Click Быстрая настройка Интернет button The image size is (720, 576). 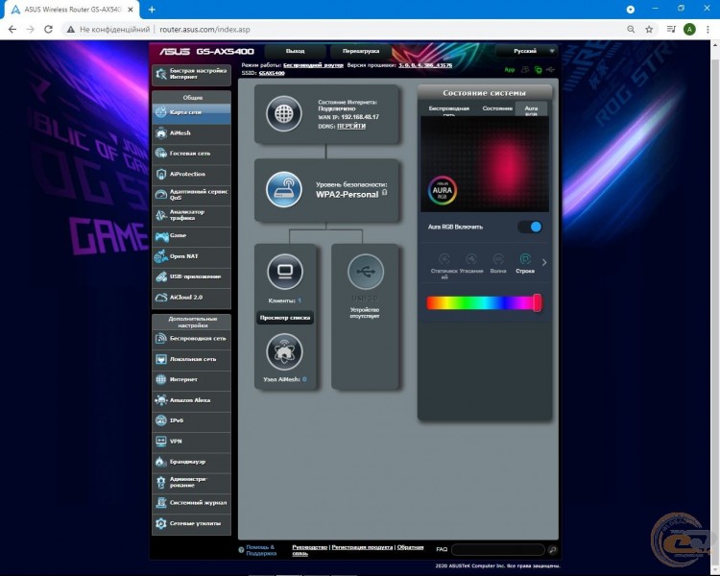click(x=191, y=75)
